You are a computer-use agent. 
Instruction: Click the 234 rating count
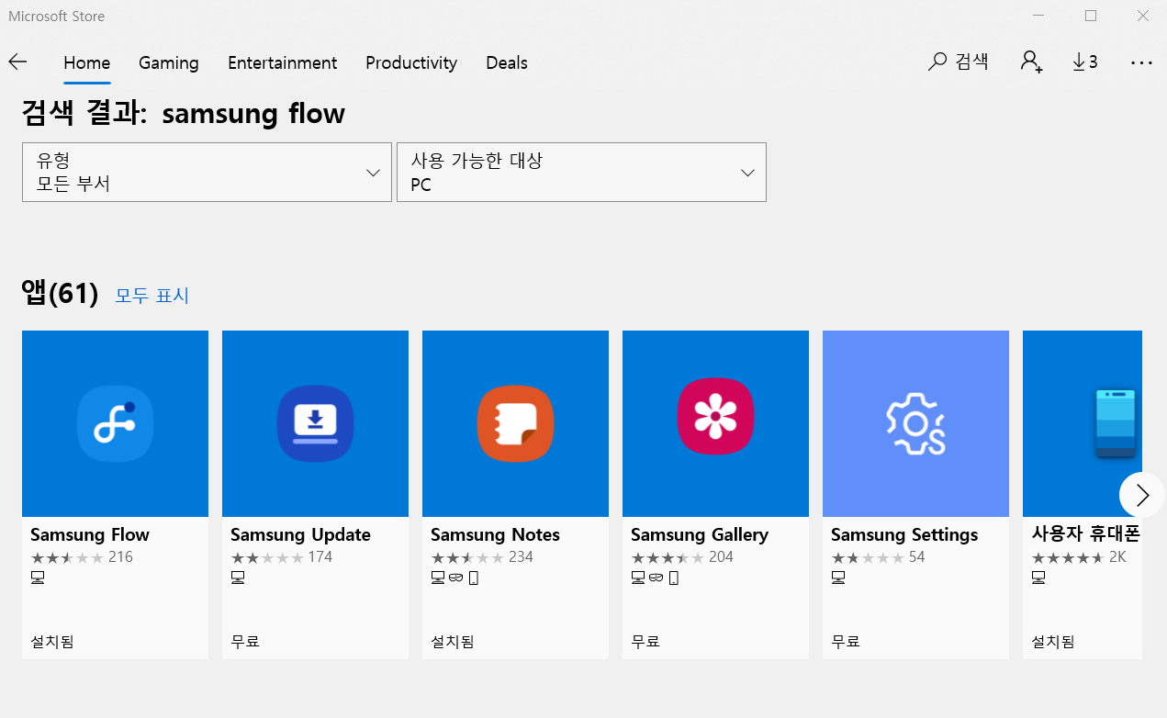pyautogui.click(x=521, y=557)
